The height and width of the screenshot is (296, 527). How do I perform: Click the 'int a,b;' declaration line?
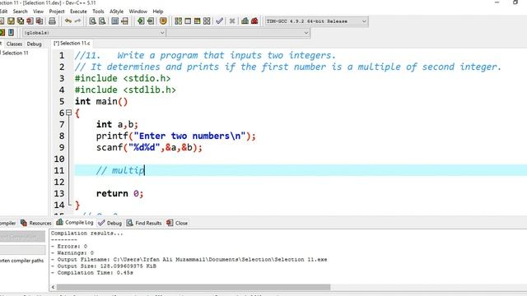point(117,124)
